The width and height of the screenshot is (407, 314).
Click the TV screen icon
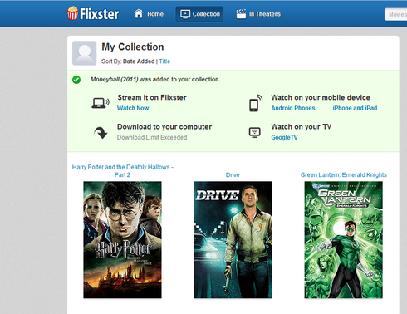pyautogui.click(x=255, y=132)
